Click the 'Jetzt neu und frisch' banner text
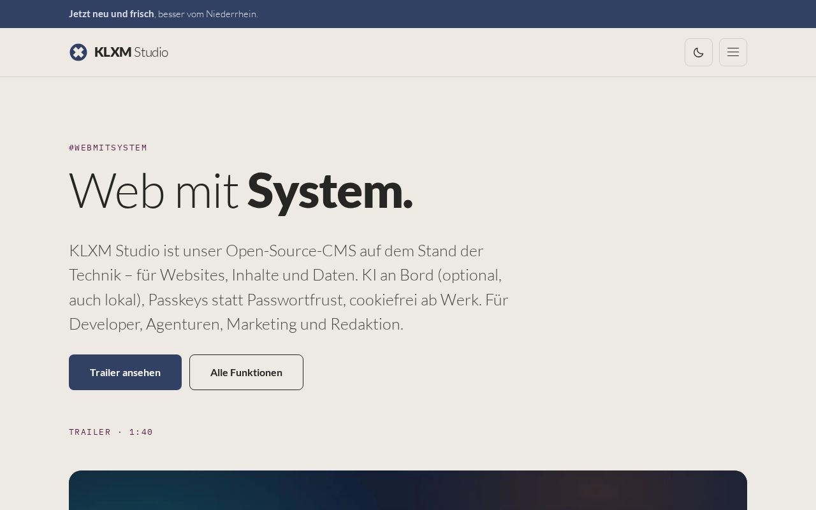816x510 pixels. click(x=112, y=14)
